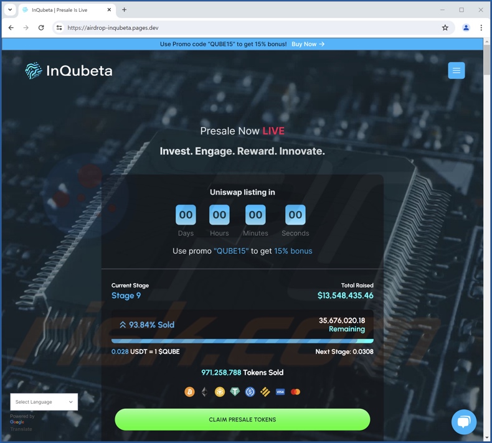The height and width of the screenshot is (443, 492).
Task: Click the USDC payment icon
Action: click(x=250, y=391)
